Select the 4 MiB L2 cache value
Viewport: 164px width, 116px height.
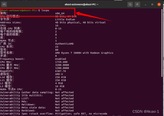[x=59, y=83]
